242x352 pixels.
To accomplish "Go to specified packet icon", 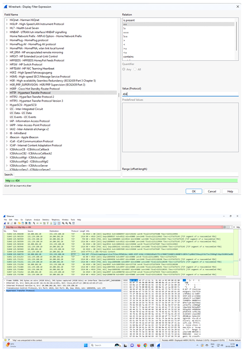I will point(44,223).
